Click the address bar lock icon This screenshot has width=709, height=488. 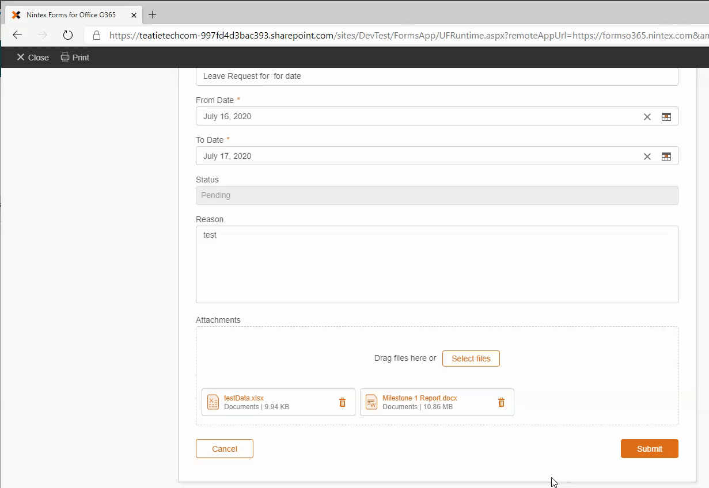coord(96,35)
